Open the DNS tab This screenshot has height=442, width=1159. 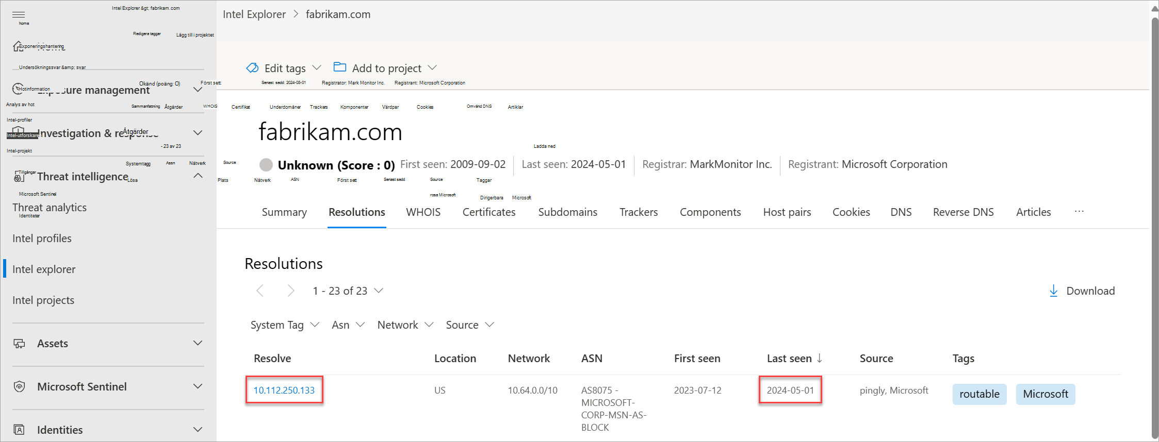(901, 212)
